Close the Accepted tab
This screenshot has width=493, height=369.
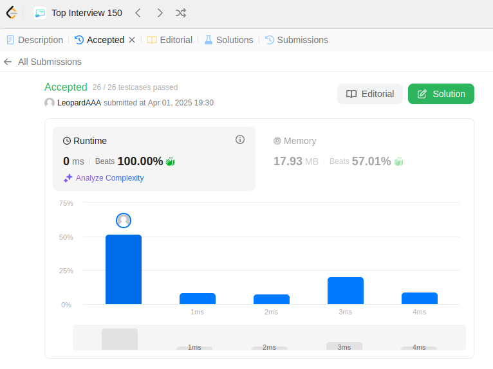132,40
